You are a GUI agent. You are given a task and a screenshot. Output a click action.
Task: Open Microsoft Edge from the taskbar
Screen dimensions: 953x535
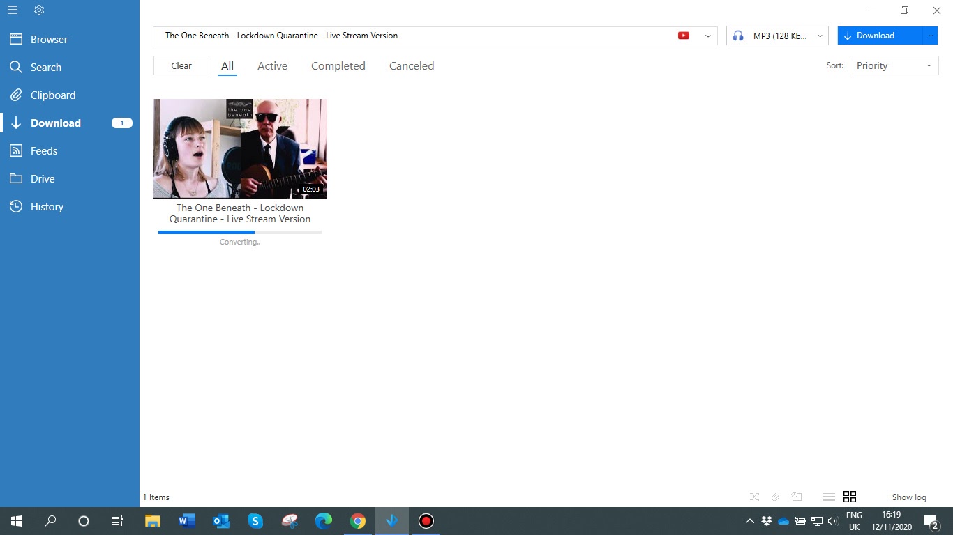pos(324,521)
